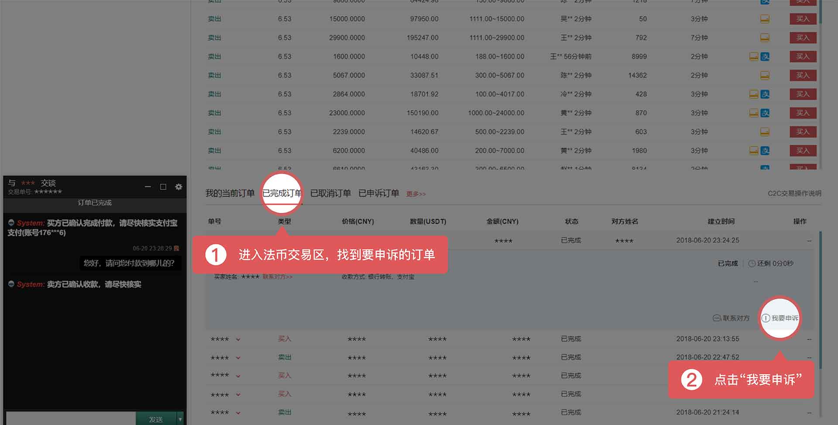Click 买入 button in 5067.0000 row
This screenshot has height=425, width=838.
(x=803, y=75)
